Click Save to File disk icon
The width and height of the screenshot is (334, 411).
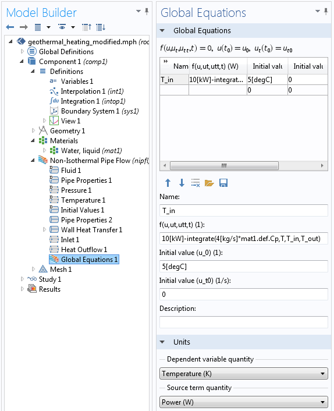[223, 183]
